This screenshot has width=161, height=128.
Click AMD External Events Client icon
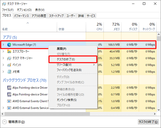coord(9,101)
